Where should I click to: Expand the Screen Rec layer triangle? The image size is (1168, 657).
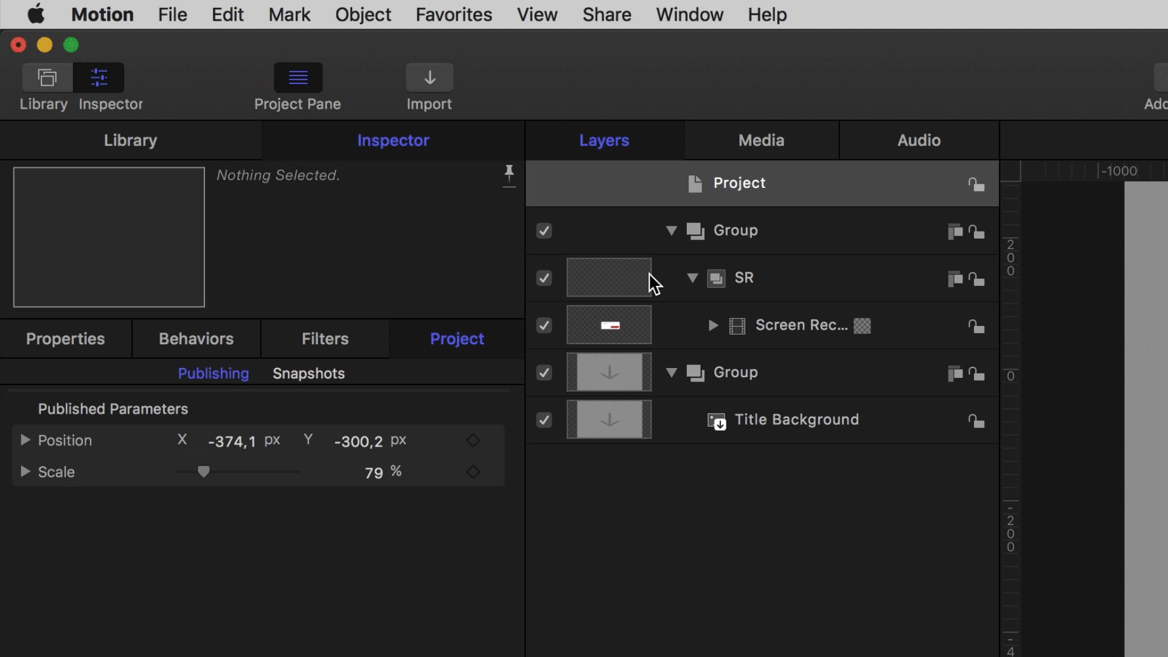(713, 325)
